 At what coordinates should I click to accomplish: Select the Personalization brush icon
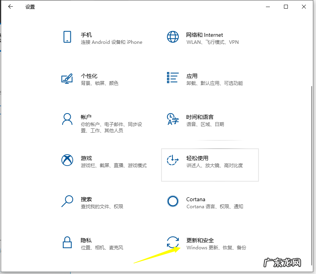point(67,79)
